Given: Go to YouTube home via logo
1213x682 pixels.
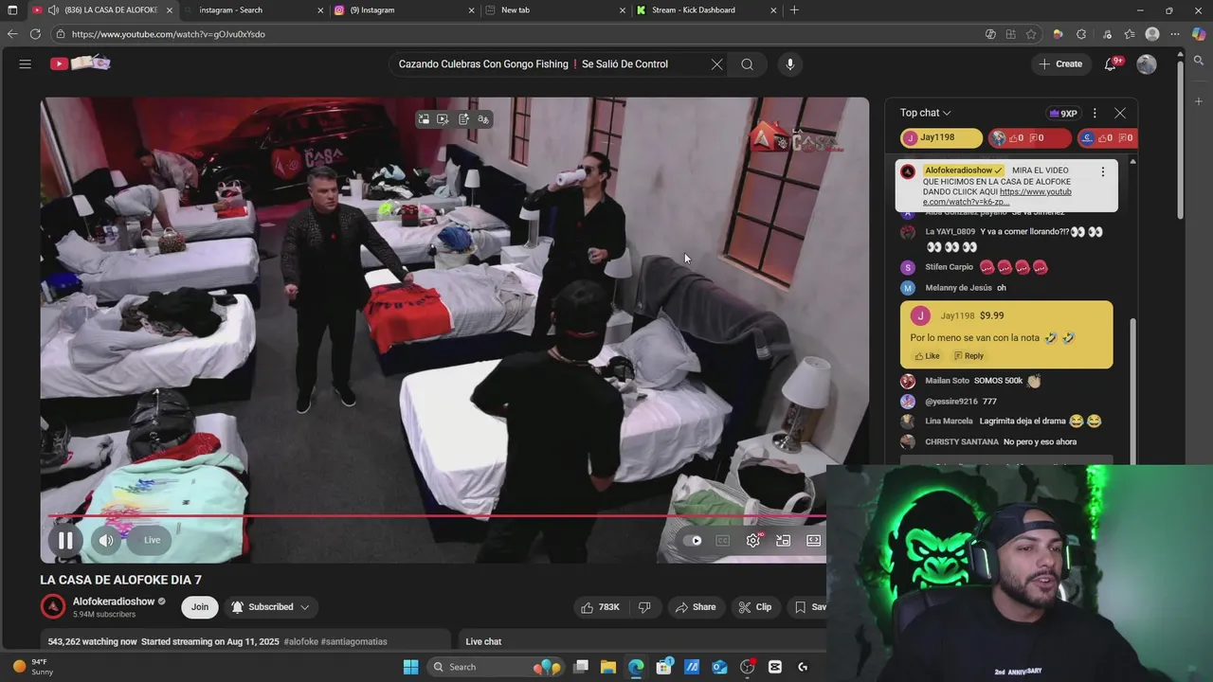Looking at the screenshot, I should [81, 63].
